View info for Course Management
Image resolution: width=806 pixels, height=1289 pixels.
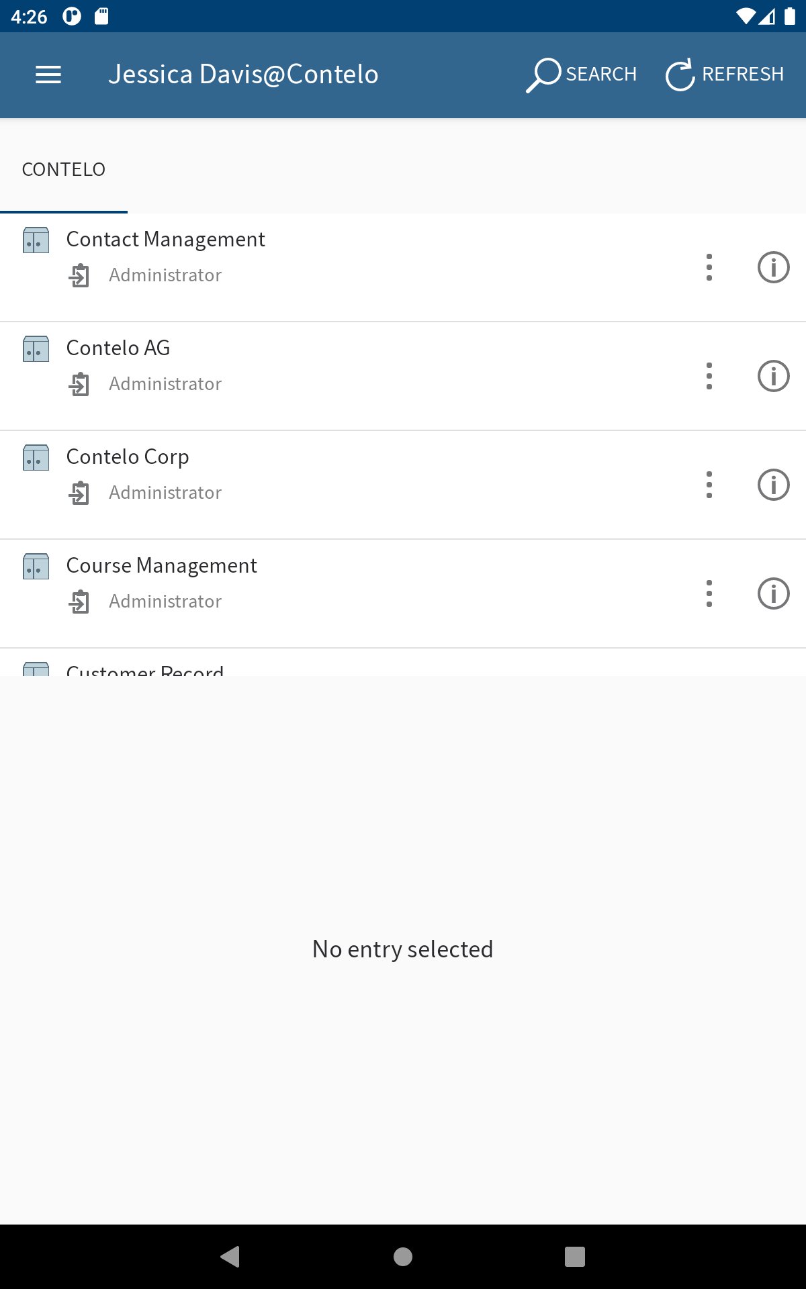click(x=773, y=593)
